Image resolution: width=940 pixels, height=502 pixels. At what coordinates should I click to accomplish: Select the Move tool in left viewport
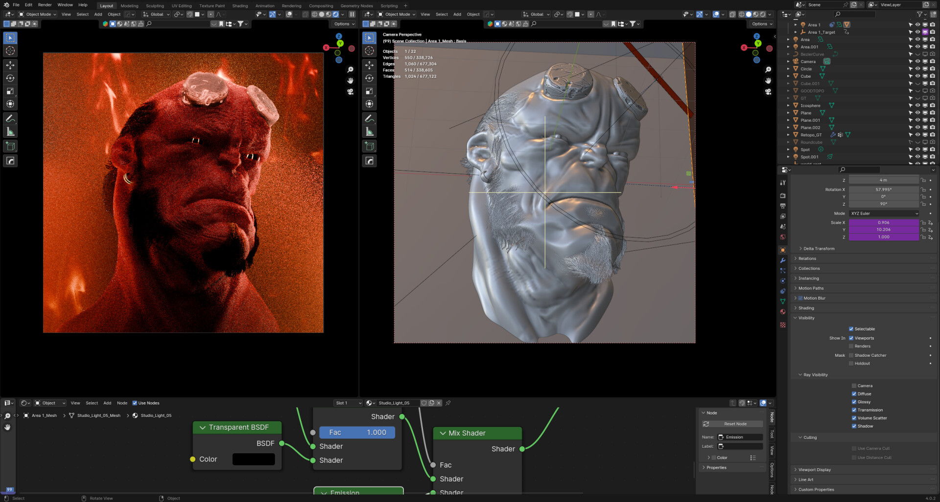10,65
